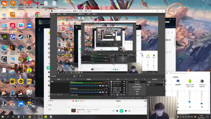Shuffle playback in the music player

coord(113,111)
